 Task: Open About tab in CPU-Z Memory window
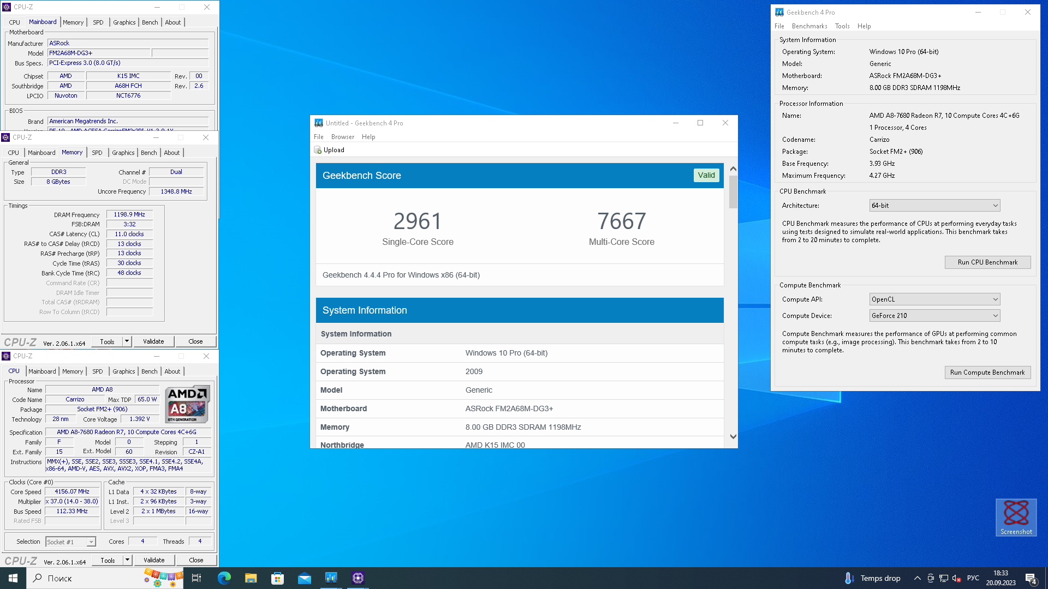point(172,153)
